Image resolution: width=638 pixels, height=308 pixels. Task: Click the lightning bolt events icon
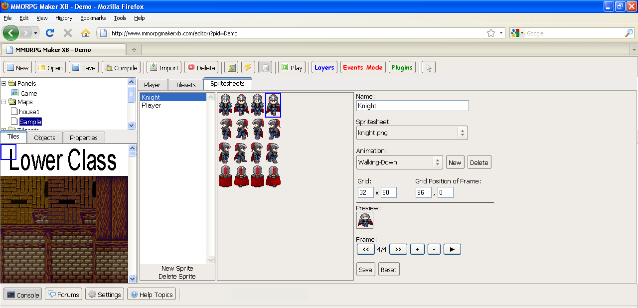[248, 68]
